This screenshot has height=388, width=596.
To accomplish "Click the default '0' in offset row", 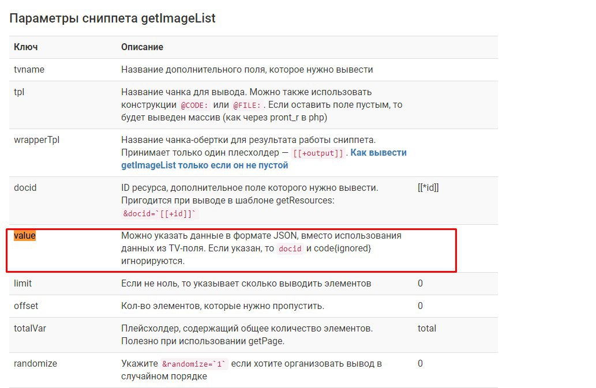I will pyautogui.click(x=420, y=306).
